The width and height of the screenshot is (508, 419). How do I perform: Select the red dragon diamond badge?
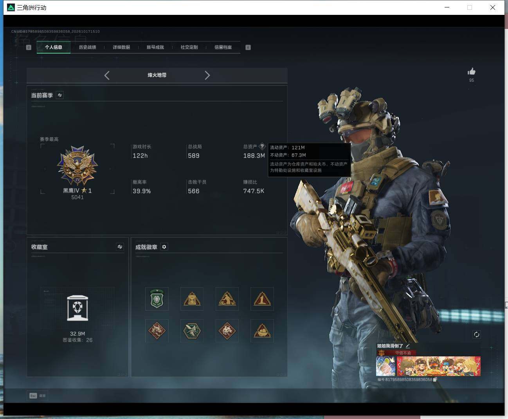pos(157,331)
